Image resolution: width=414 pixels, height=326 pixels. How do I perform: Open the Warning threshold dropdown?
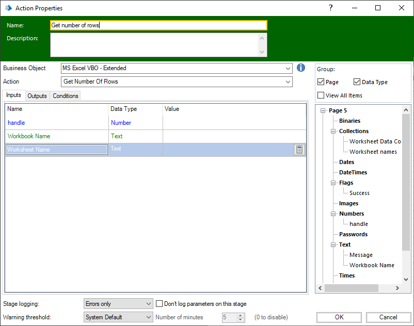pos(149,317)
